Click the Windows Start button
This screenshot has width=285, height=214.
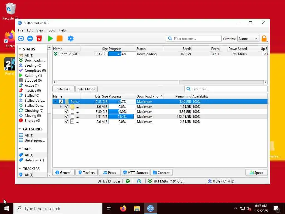(x=7, y=208)
